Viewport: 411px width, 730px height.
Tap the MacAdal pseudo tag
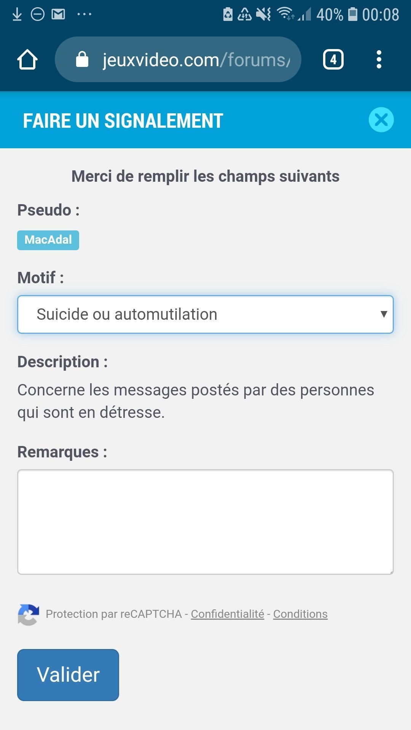[x=48, y=240]
